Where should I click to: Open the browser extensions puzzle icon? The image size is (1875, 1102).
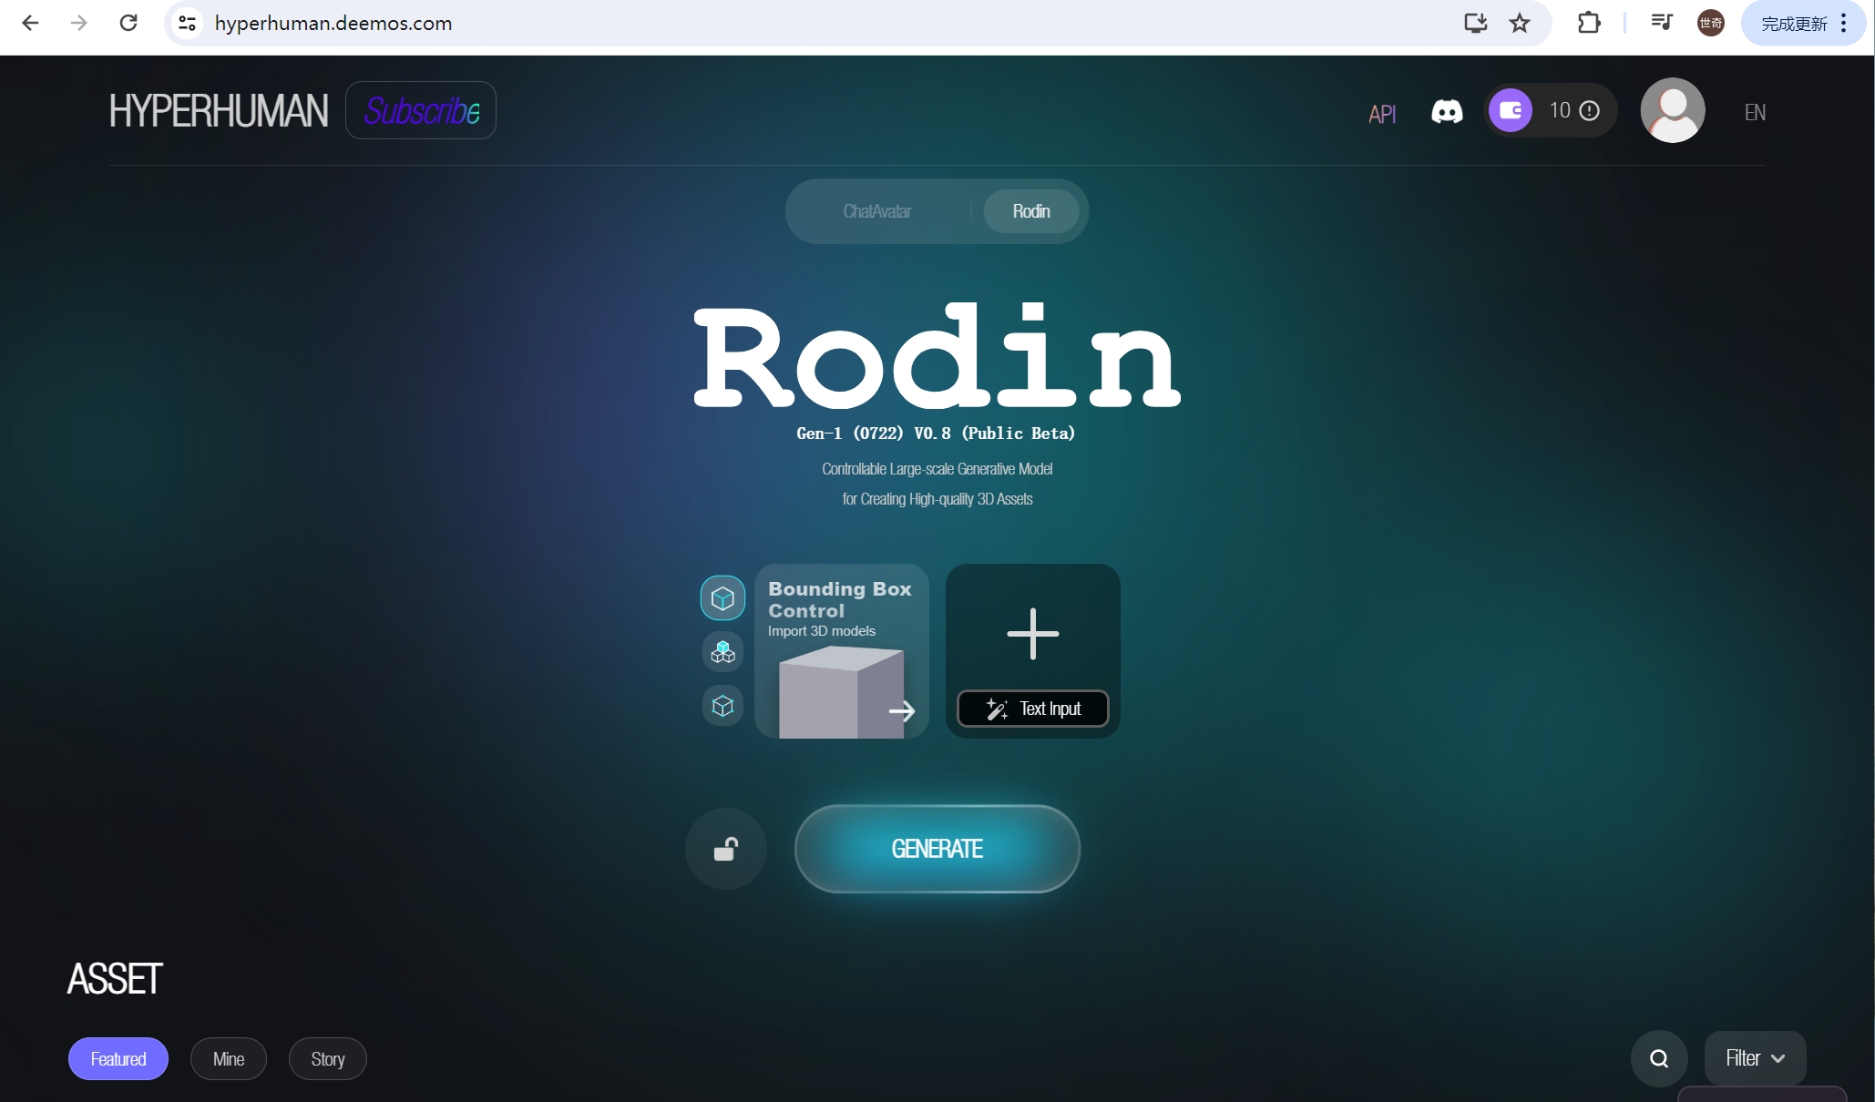(1589, 23)
